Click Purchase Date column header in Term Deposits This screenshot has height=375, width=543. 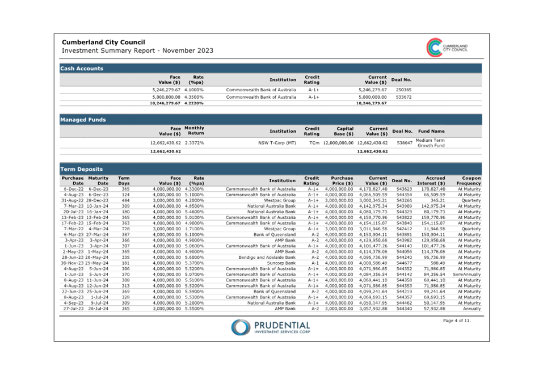tap(73, 180)
